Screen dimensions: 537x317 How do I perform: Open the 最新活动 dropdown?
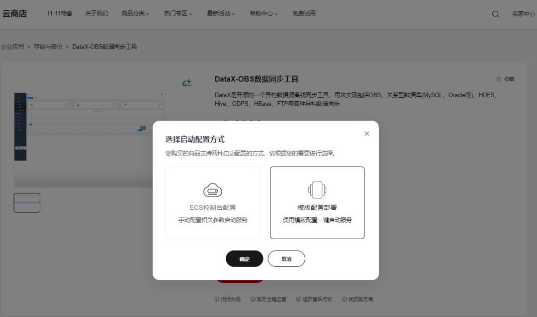point(221,13)
